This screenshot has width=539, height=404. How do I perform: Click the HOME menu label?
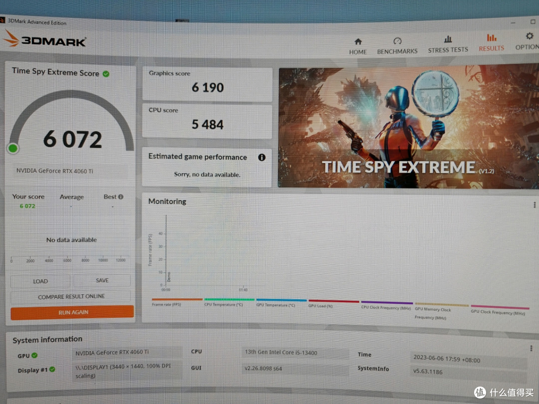358,52
